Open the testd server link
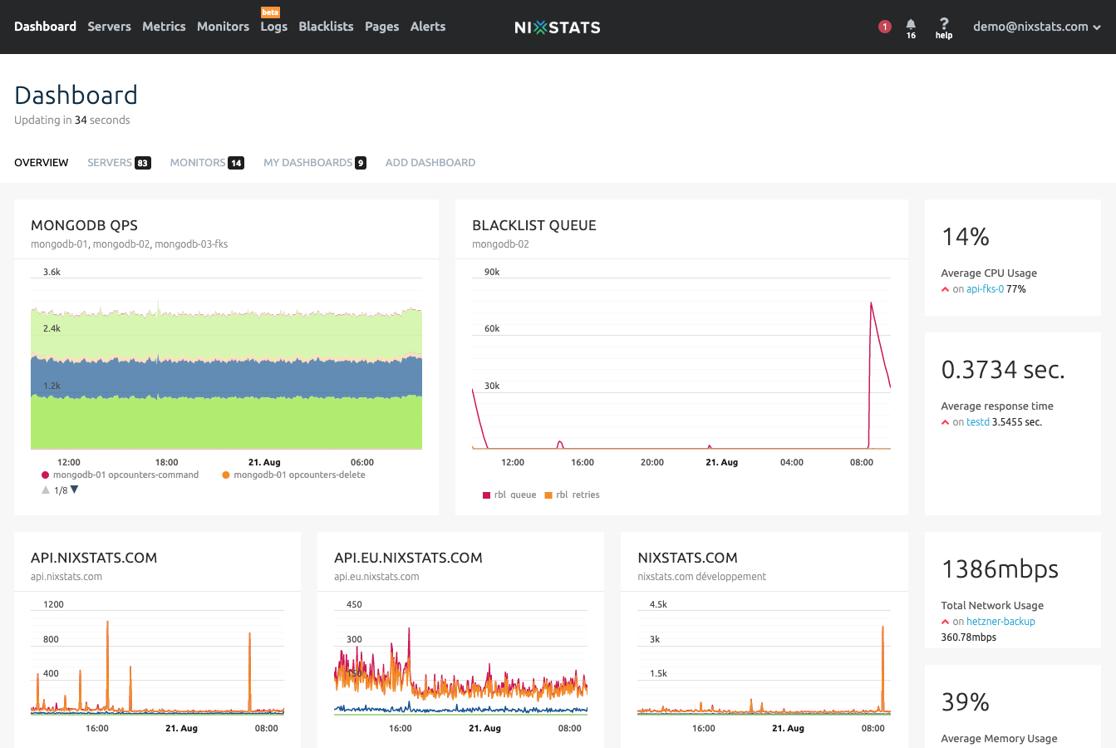This screenshot has height=748, width=1116. 977,422
